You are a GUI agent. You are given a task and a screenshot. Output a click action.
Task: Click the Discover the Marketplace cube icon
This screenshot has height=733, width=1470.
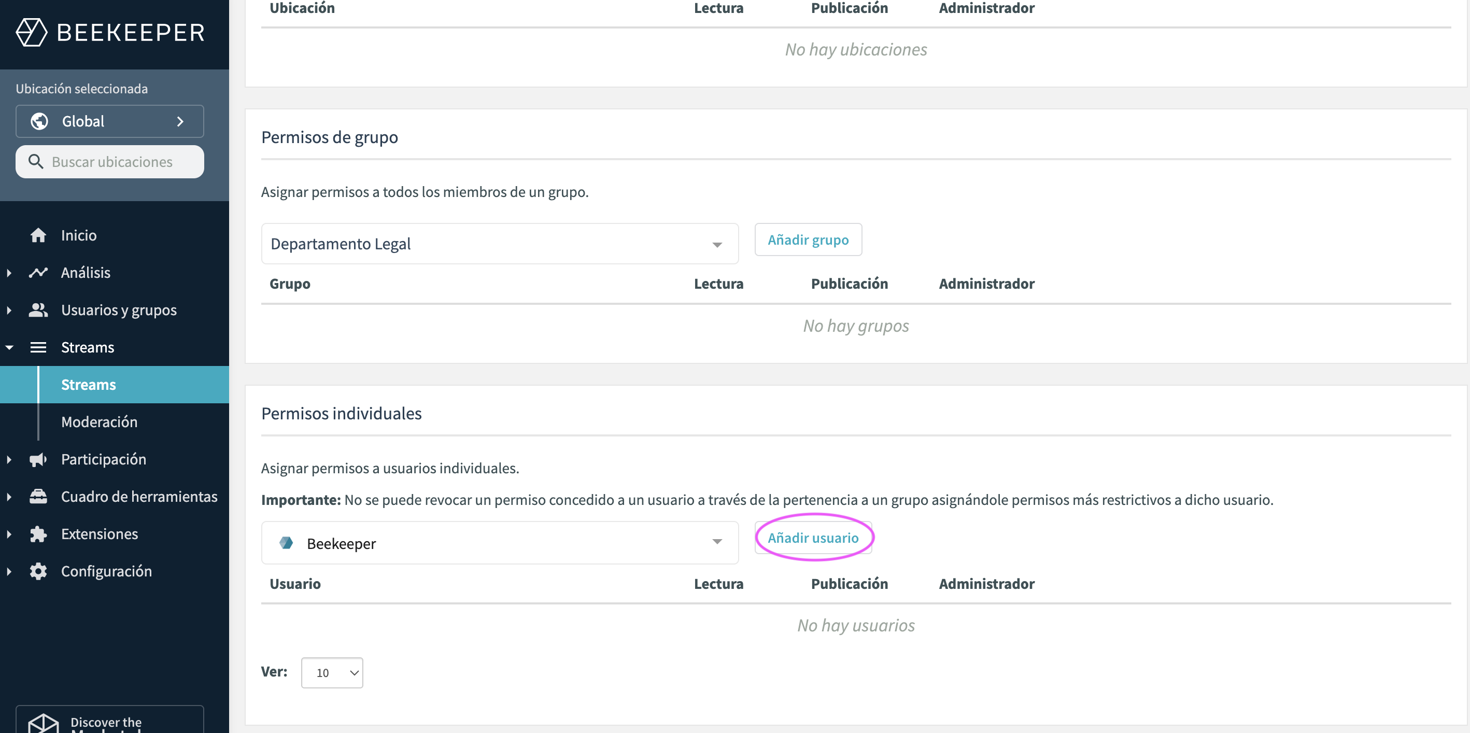point(44,723)
